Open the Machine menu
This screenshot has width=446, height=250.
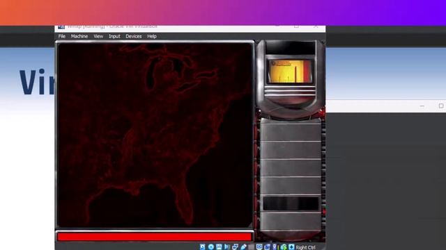[79, 36]
